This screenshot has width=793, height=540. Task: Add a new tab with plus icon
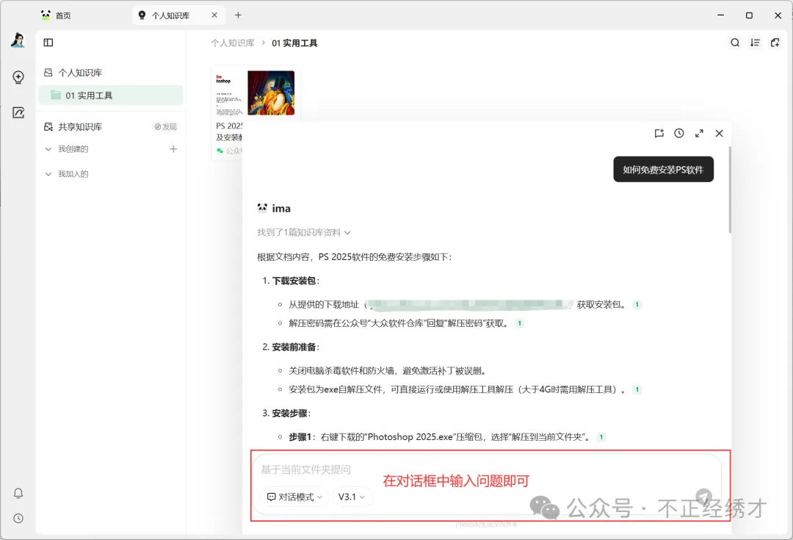tap(238, 15)
